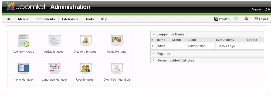Click the messages count 0
The image size is (271, 97).
click(x=239, y=19)
